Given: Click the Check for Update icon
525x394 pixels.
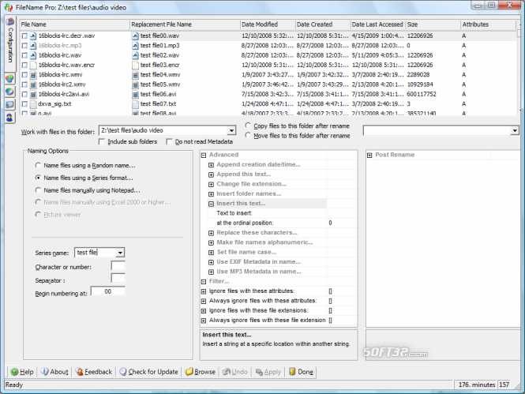Looking at the screenshot, I should click(x=123, y=372).
